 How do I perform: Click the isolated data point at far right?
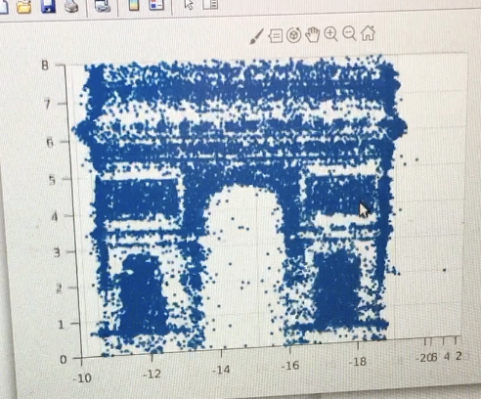445,270
